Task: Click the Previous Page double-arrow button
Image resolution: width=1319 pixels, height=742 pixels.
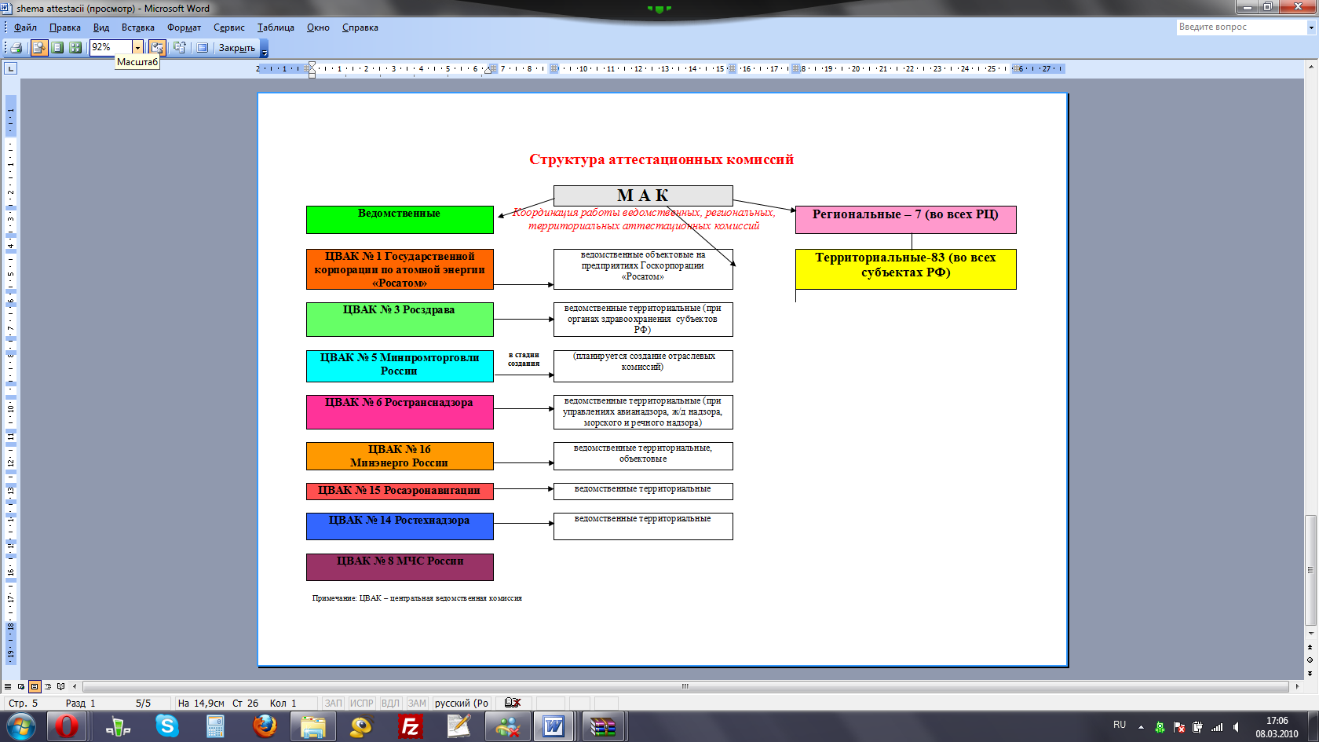Action: 1310,647
